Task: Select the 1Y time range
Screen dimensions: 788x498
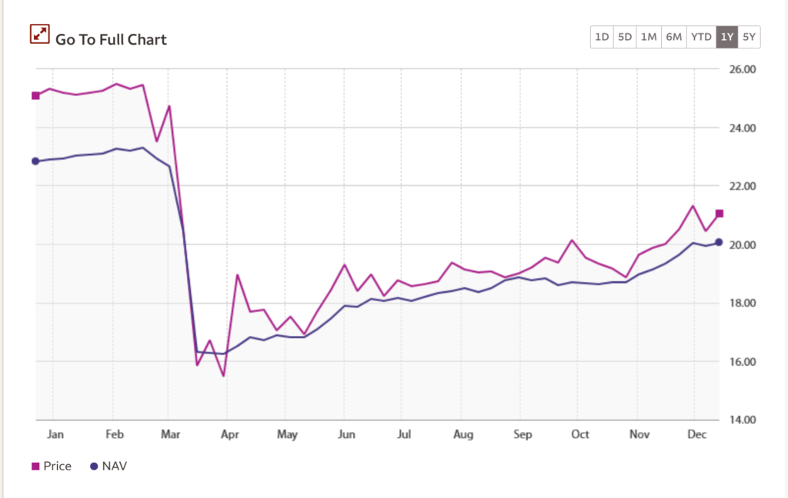Action: 726,37
